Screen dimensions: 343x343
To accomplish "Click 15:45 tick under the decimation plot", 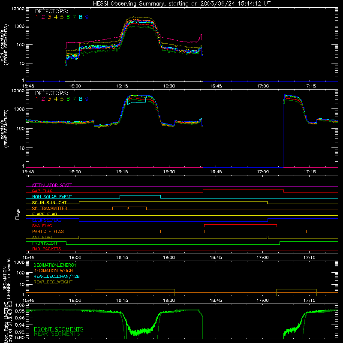I will pyautogui.click(x=28, y=301).
